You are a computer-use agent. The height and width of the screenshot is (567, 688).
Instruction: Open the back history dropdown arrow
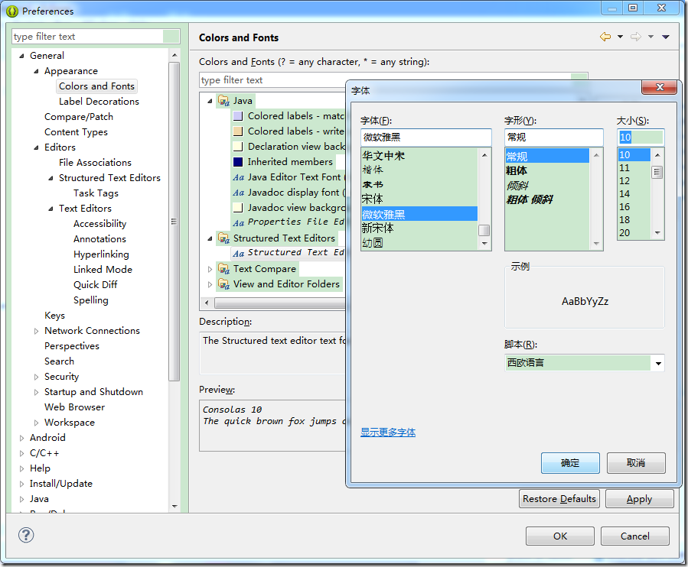point(620,37)
